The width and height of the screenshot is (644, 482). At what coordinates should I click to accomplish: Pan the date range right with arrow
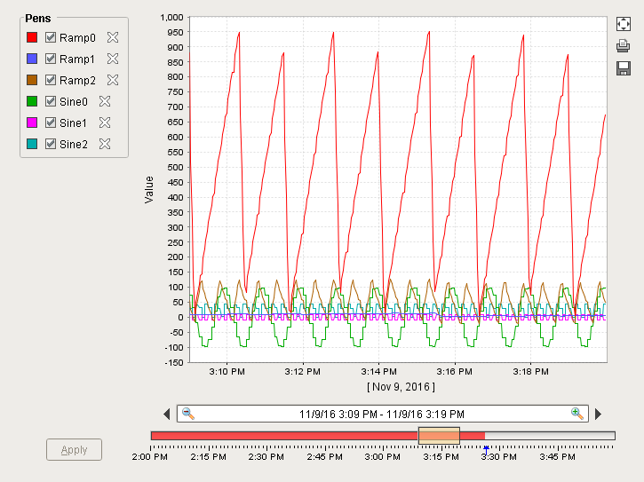coord(598,414)
